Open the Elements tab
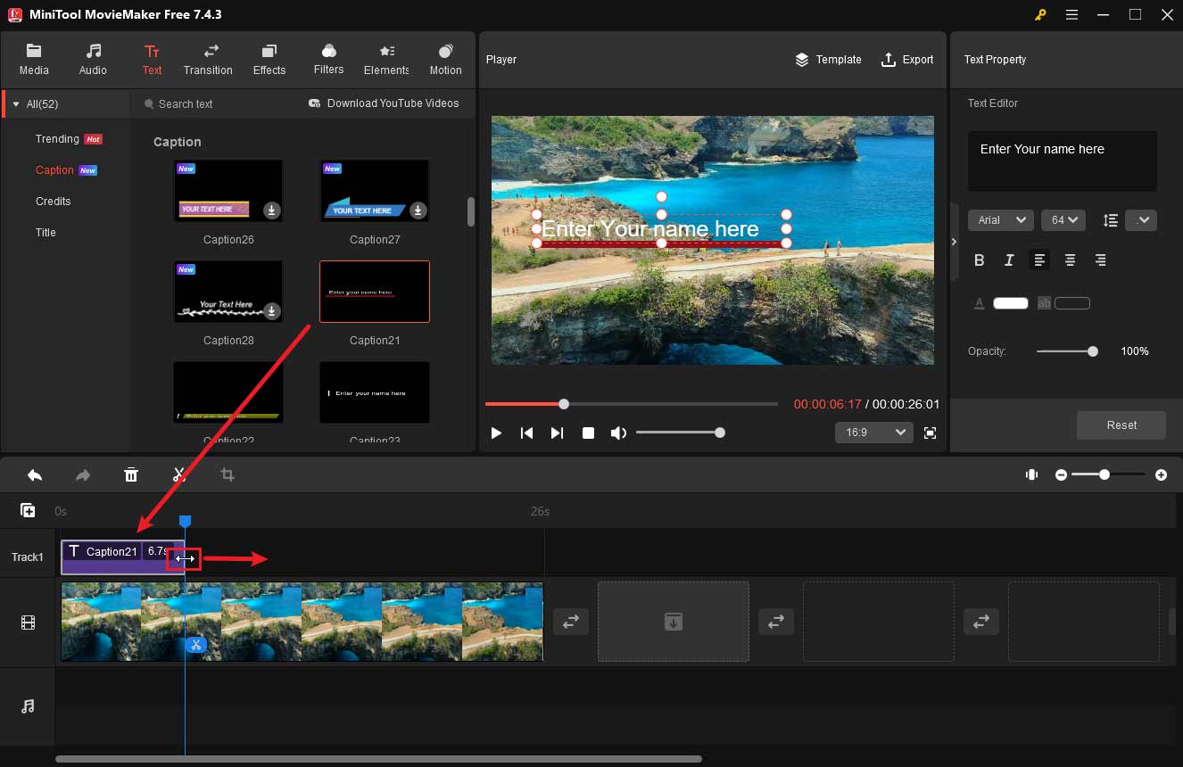 (386, 60)
